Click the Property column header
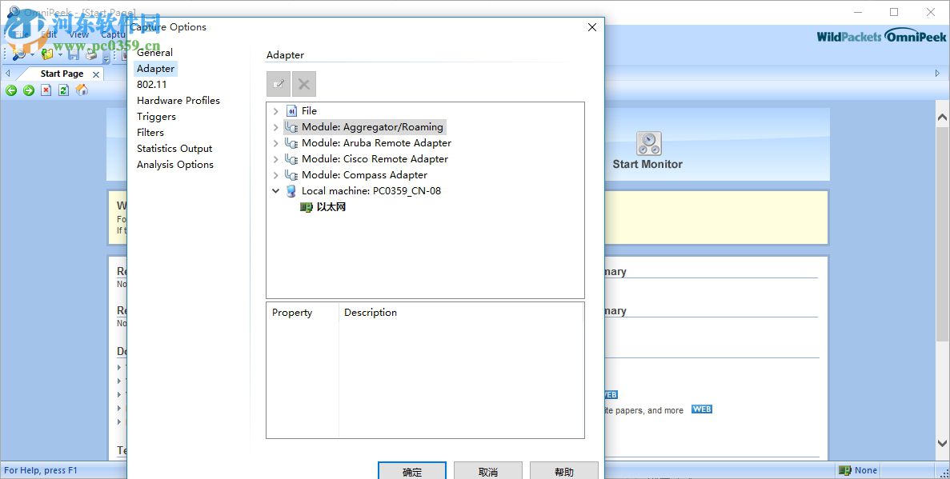Image resolution: width=950 pixels, height=479 pixels. [292, 313]
